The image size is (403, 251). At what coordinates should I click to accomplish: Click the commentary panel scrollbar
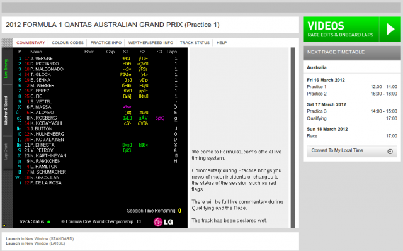point(292,138)
